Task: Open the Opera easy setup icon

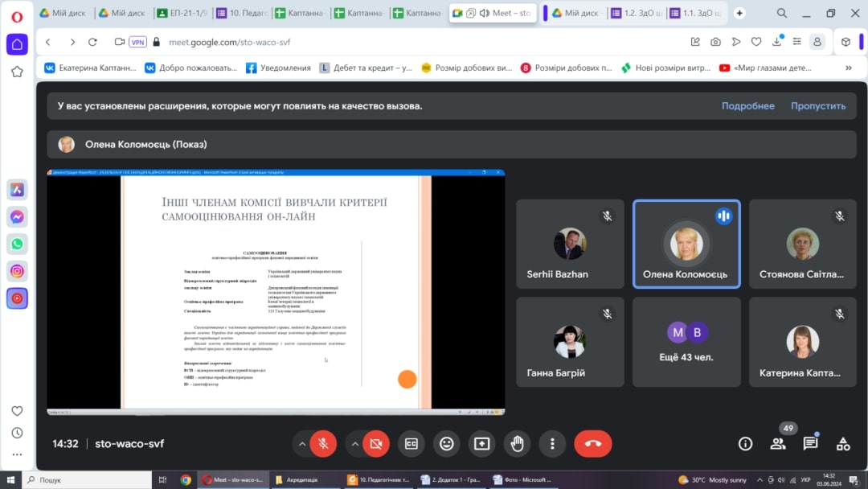Action: pos(797,42)
